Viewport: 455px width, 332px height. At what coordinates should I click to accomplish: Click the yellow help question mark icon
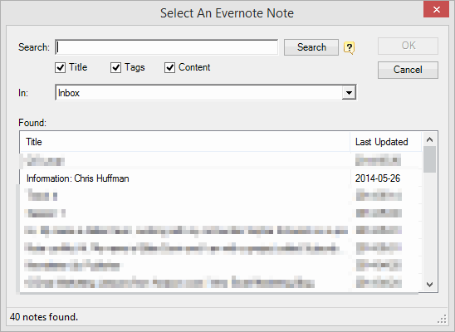pyautogui.click(x=349, y=47)
